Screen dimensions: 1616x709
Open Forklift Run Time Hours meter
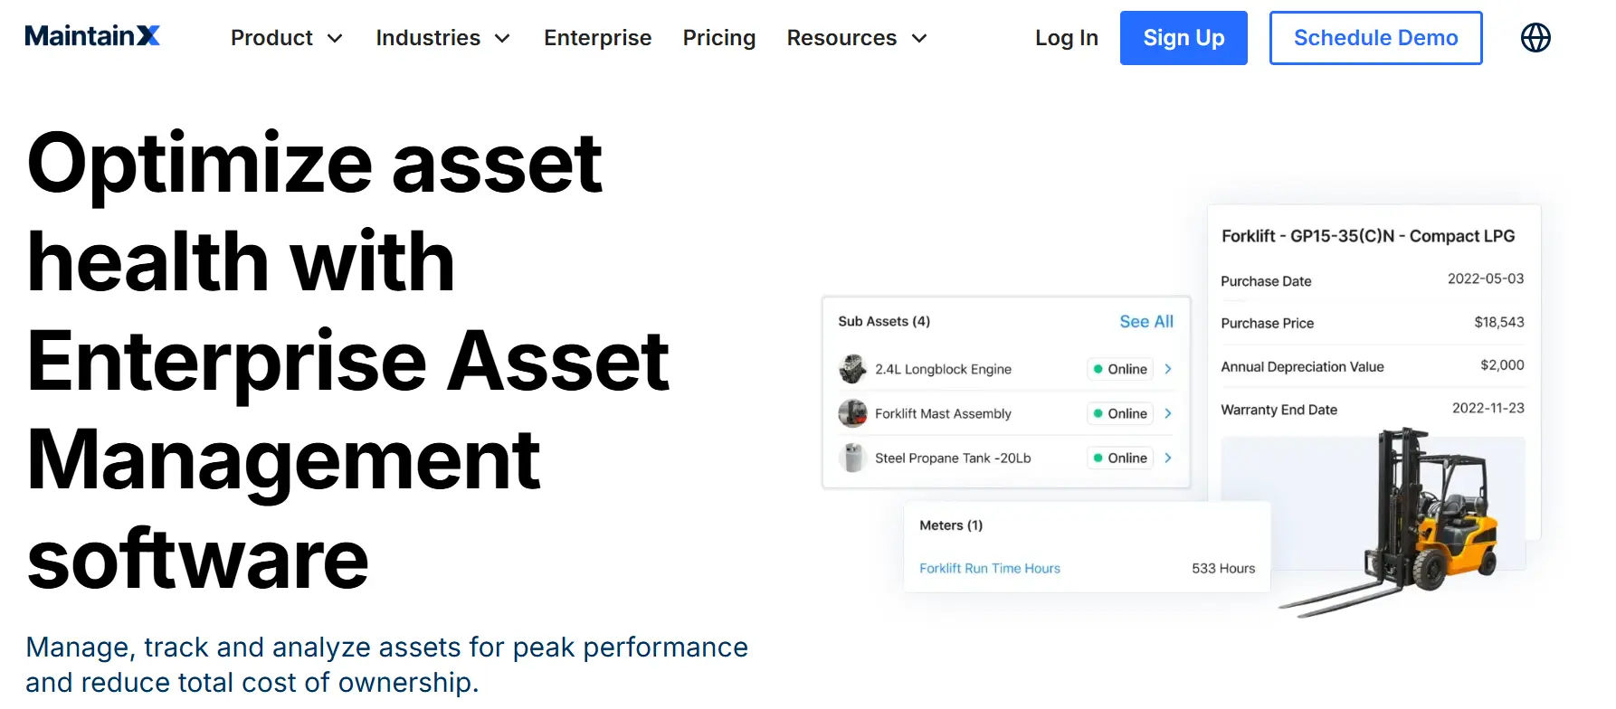989,568
